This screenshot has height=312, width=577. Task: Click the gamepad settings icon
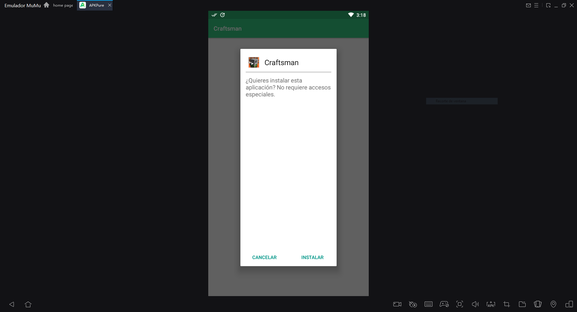click(444, 304)
